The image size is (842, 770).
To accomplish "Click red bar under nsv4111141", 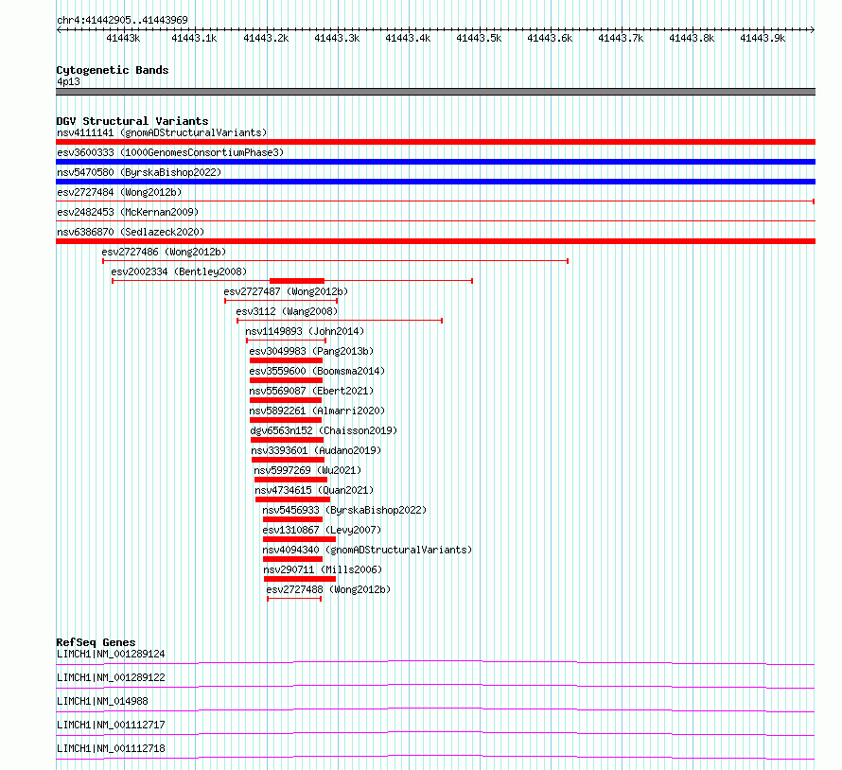I will pos(435,142).
